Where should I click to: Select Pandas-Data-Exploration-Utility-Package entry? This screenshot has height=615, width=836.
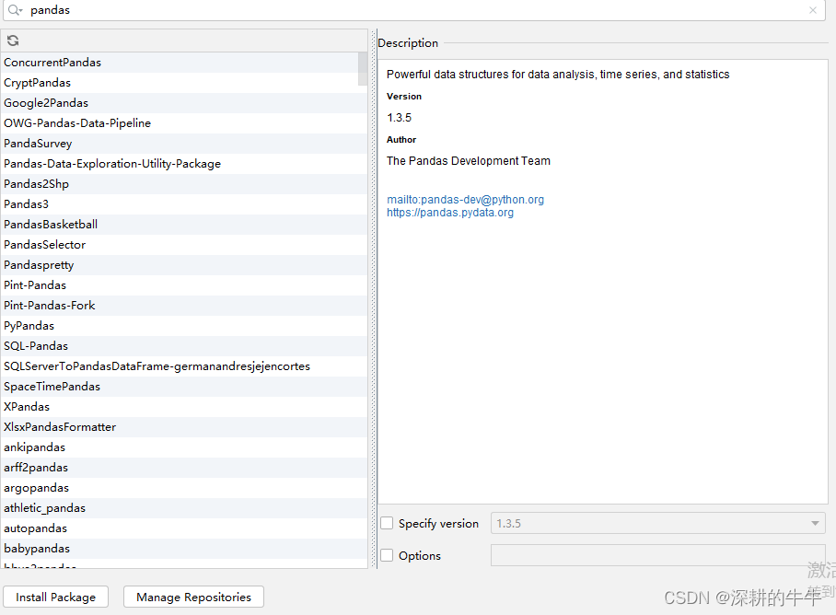[184, 164]
